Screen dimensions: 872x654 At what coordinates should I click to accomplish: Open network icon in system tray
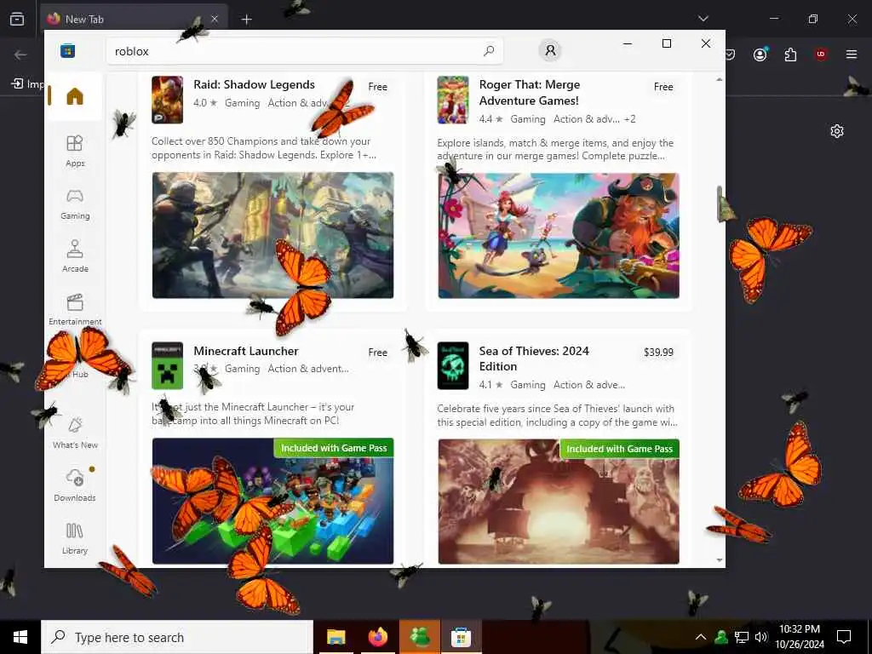point(742,637)
